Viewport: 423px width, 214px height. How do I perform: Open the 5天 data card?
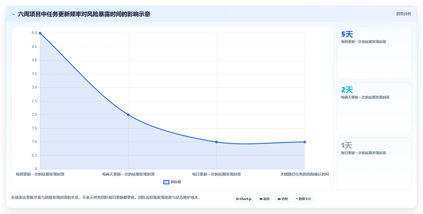374,53
